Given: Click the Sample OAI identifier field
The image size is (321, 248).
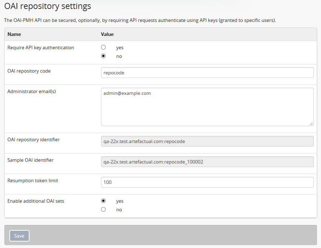Looking at the screenshot, I should (207, 162).
